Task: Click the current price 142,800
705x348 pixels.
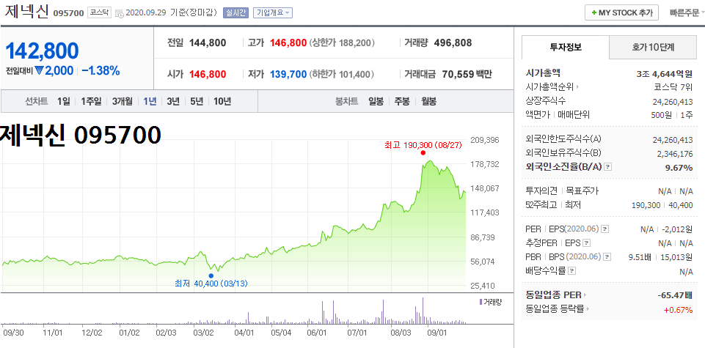Action: pos(43,51)
